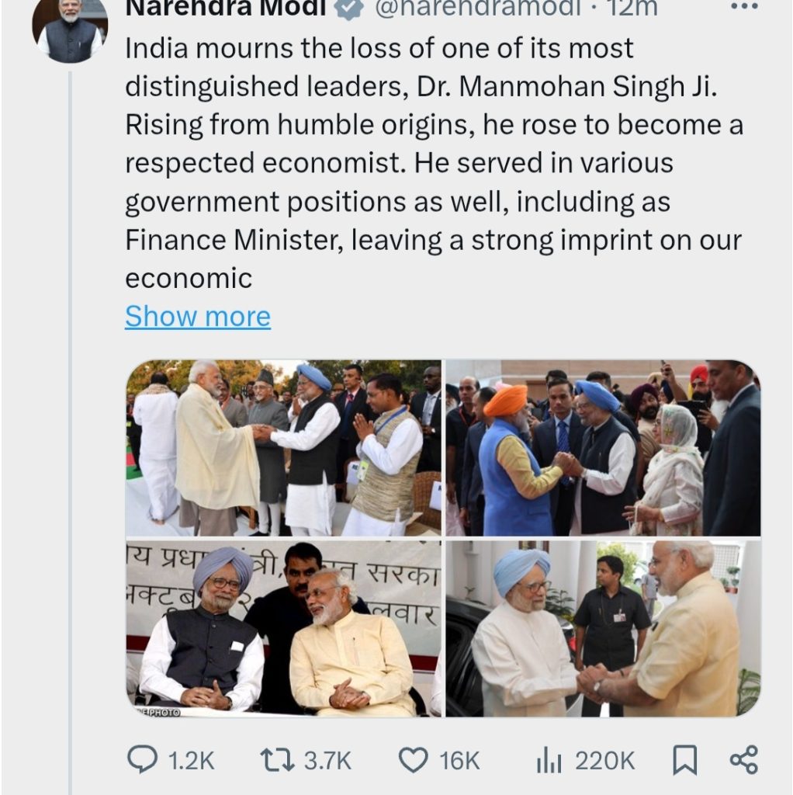The height and width of the screenshot is (795, 793).
Task: Open the three-dot more options menu
Action: [744, 6]
